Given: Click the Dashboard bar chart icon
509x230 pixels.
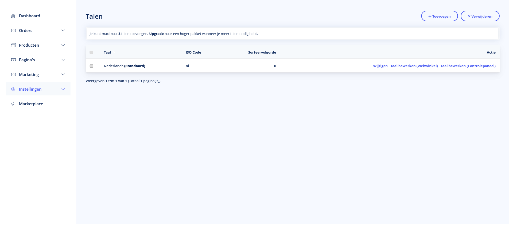Looking at the screenshot, I should coord(13,16).
